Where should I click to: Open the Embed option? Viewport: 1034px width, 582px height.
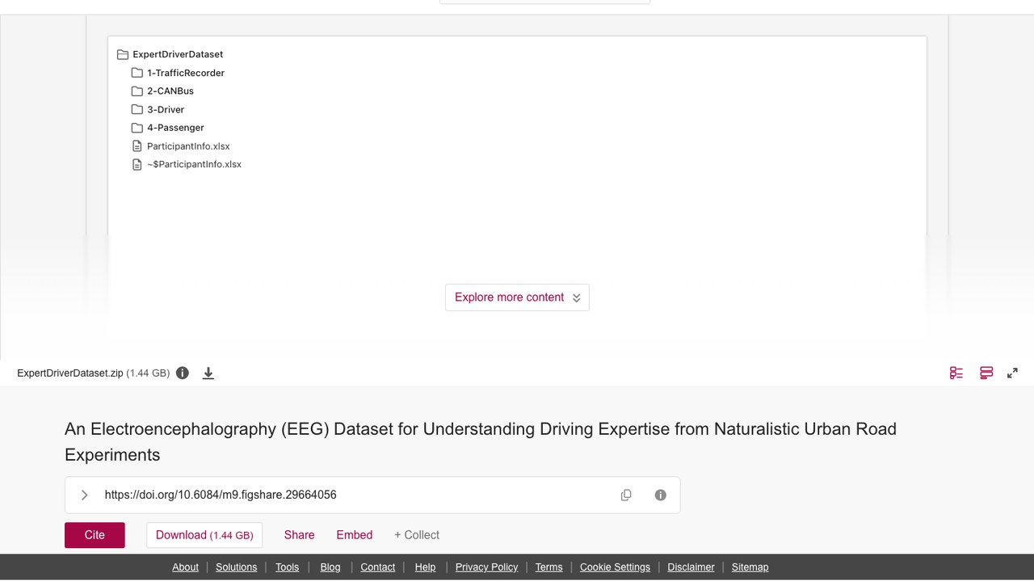click(355, 535)
